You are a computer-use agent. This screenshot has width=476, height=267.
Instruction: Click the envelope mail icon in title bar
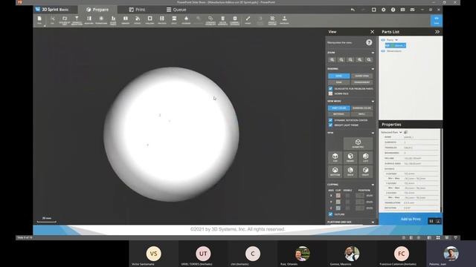tap(412, 10)
